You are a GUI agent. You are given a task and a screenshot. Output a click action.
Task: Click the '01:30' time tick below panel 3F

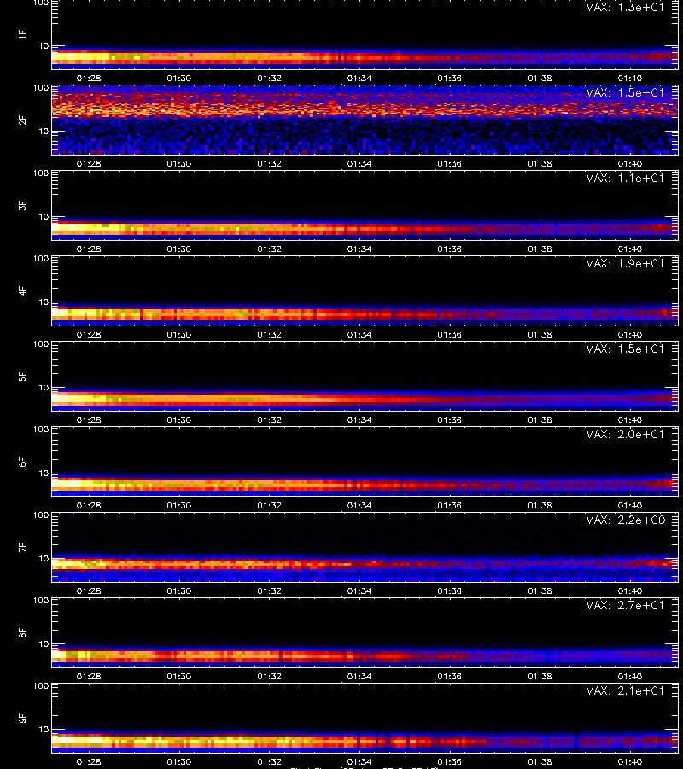[x=178, y=249]
